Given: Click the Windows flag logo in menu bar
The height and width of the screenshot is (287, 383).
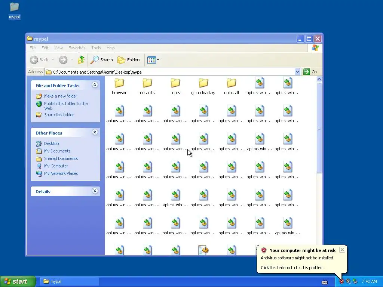Looking at the screenshot, I should tap(315, 47).
